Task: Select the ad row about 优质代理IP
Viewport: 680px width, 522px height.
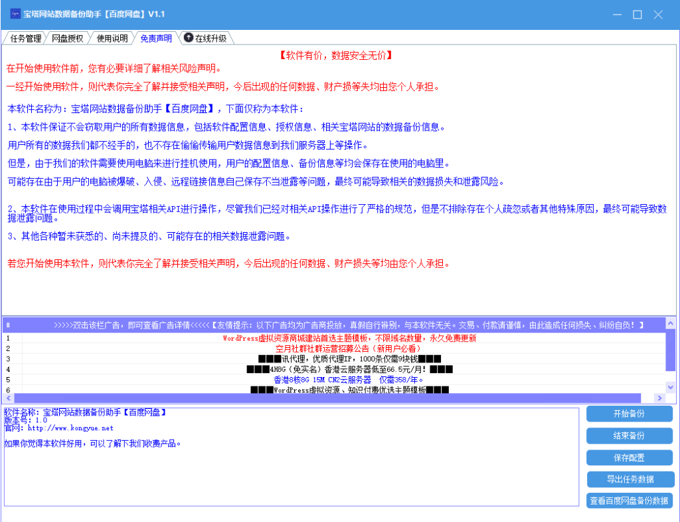Action: (334, 358)
